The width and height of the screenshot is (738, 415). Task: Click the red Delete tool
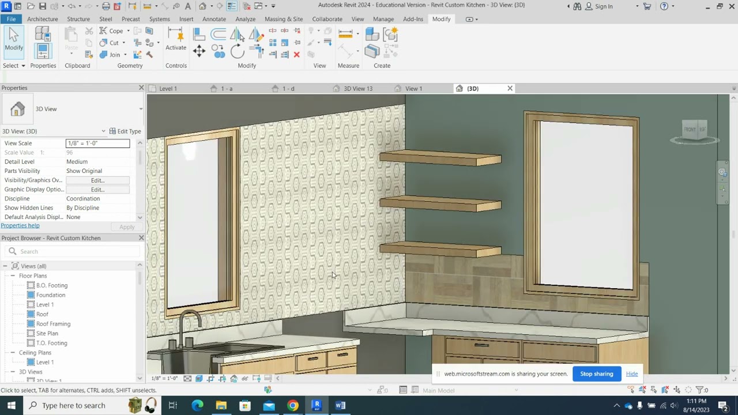tap(296, 55)
